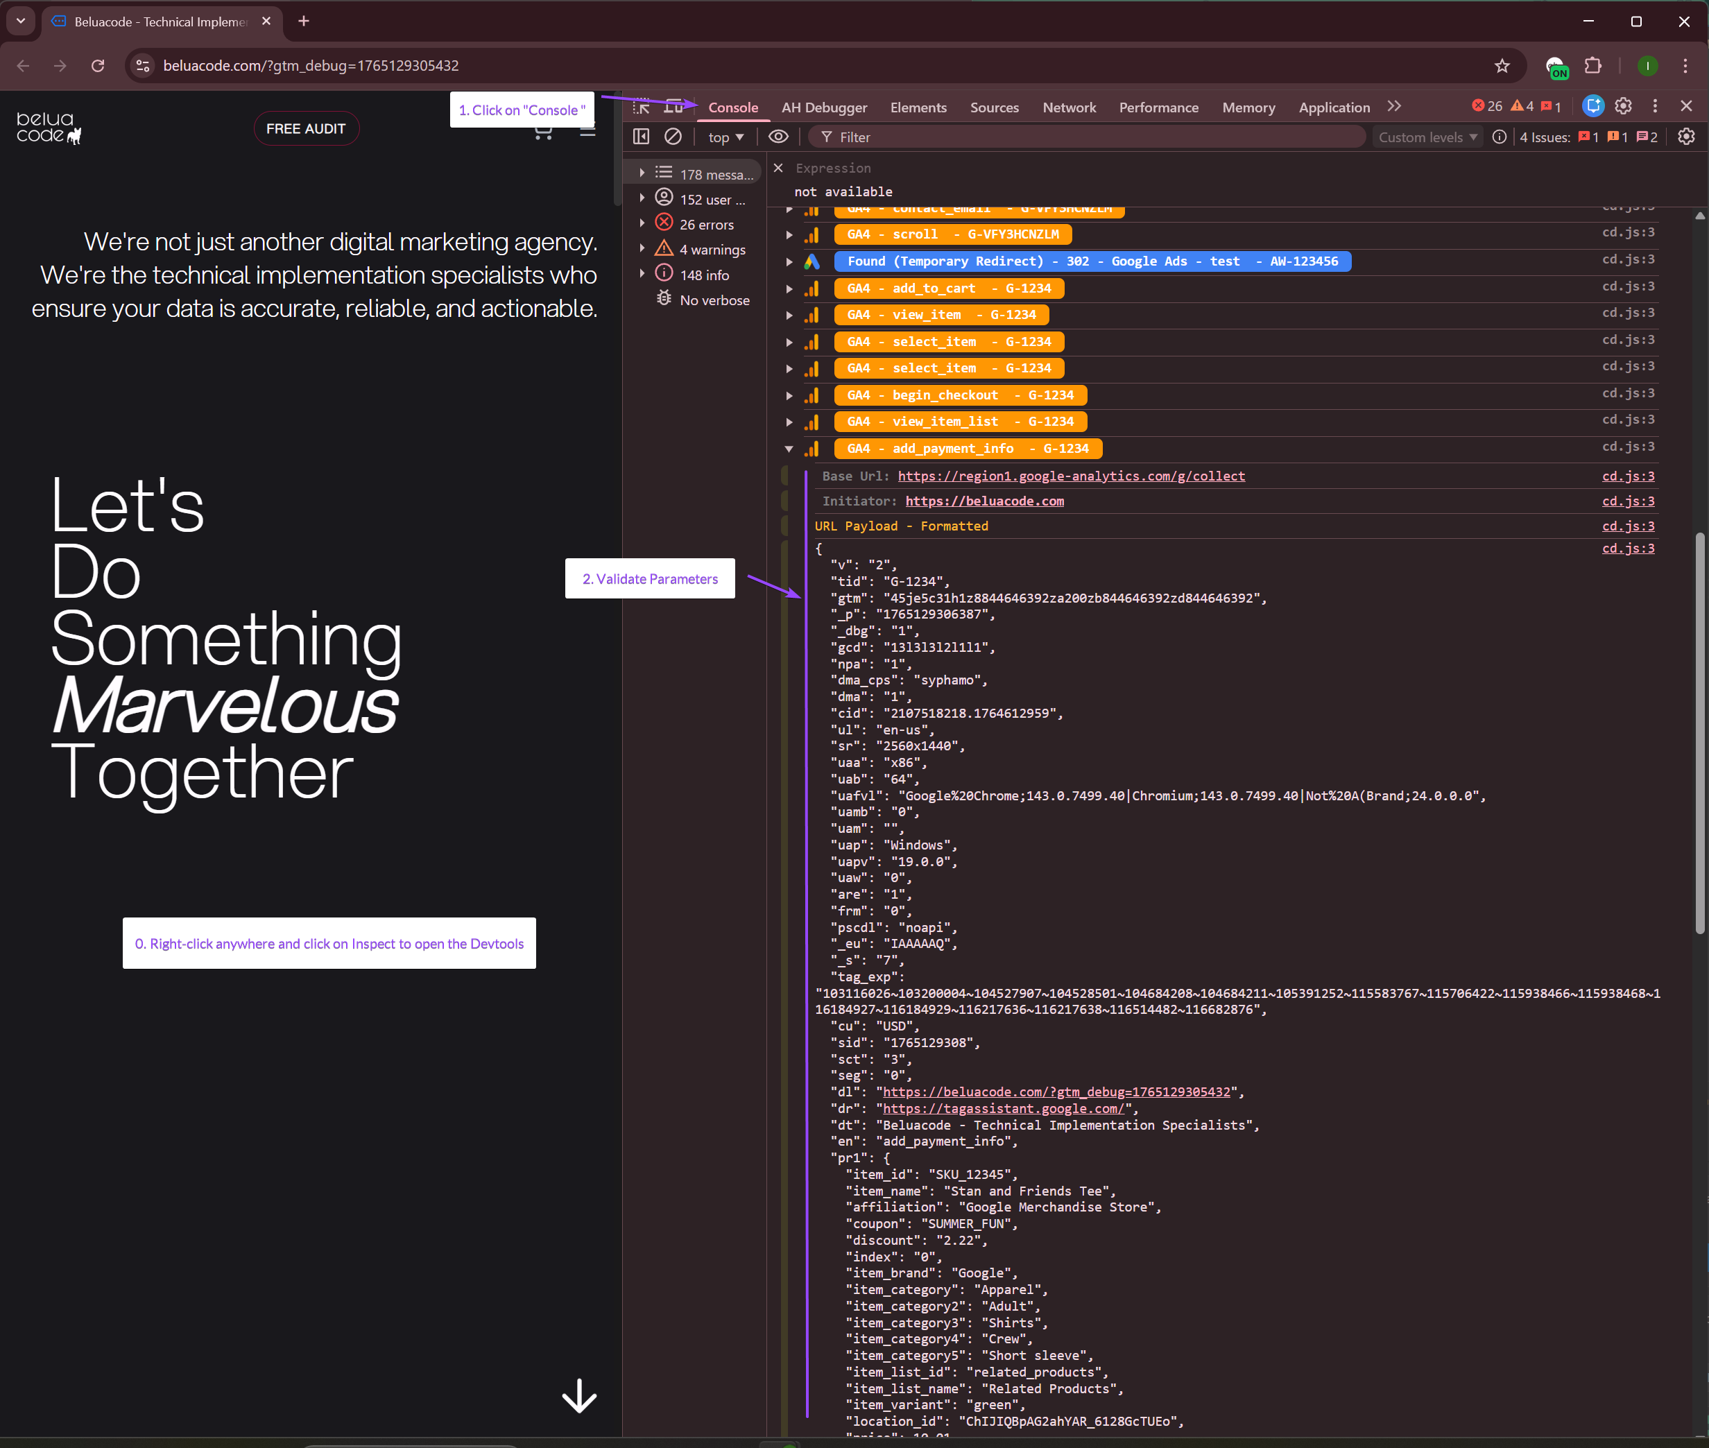Click the DevTools settings gear

point(1623,106)
